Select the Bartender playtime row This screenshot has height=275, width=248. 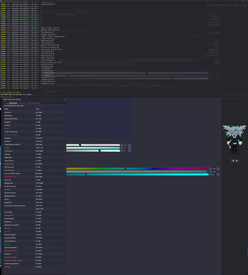[35, 116]
